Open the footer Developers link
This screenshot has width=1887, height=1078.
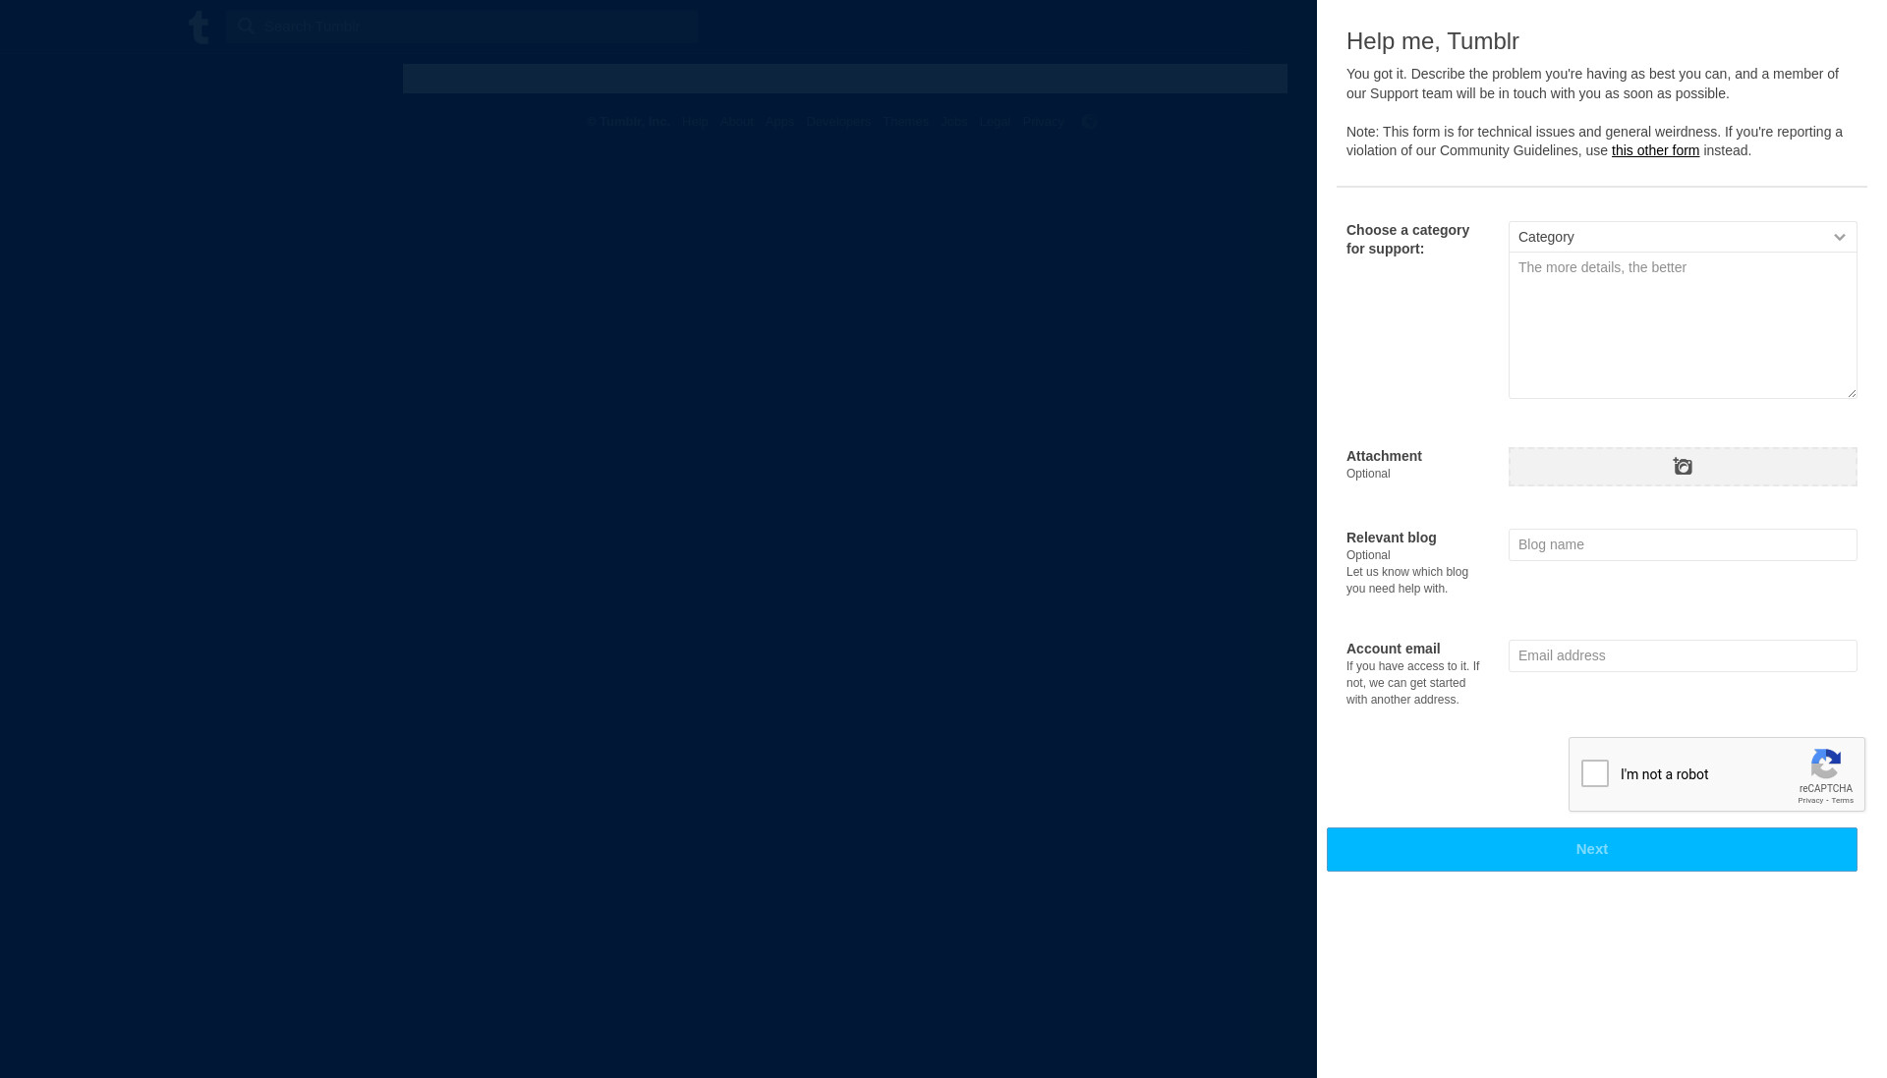pos(838,122)
